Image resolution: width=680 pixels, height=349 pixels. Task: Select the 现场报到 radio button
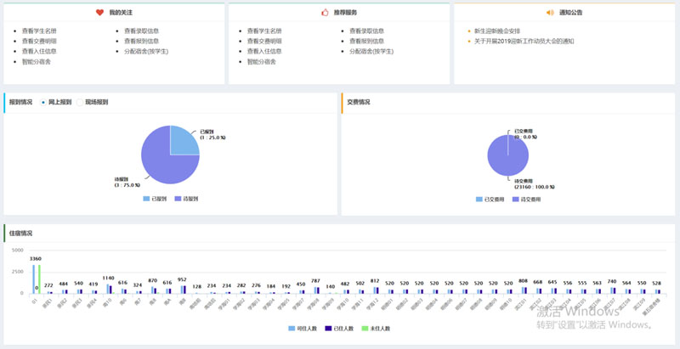pyautogui.click(x=81, y=102)
